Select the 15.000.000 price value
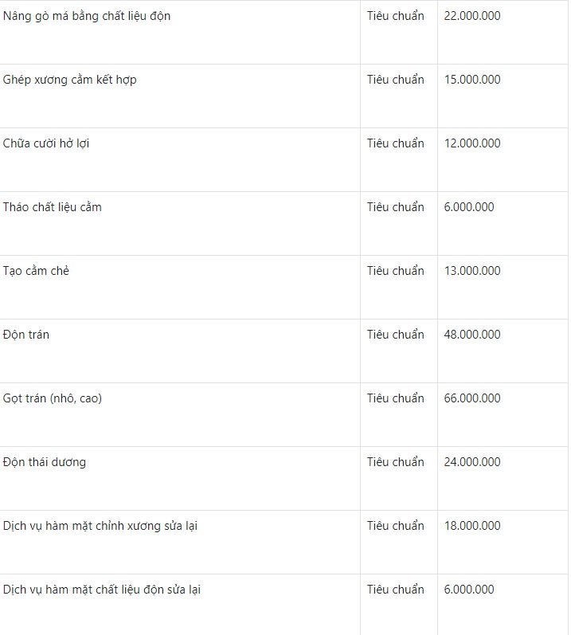 click(x=472, y=80)
